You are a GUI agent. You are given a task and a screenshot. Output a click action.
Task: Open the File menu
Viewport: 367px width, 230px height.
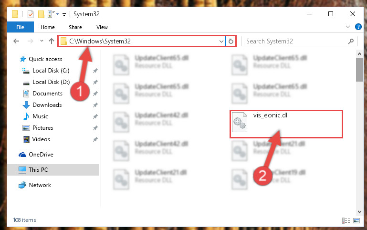tap(21, 27)
